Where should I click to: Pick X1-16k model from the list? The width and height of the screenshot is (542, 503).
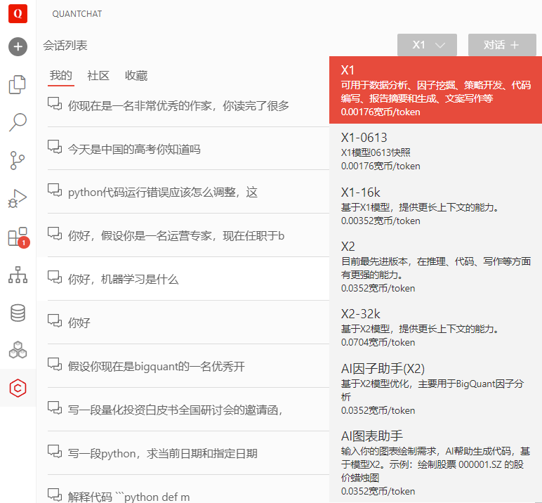(x=435, y=206)
